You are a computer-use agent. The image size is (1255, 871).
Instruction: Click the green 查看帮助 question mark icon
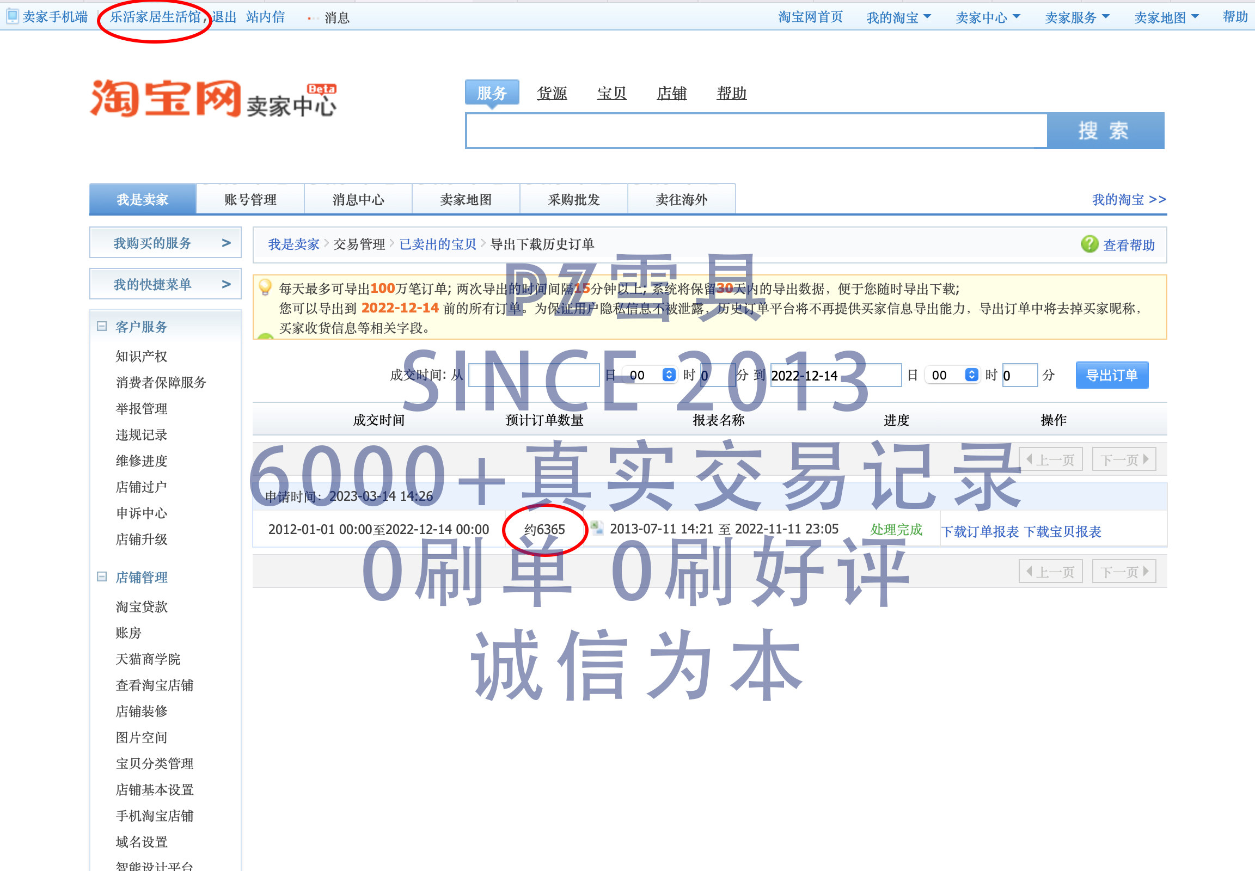tap(1089, 244)
